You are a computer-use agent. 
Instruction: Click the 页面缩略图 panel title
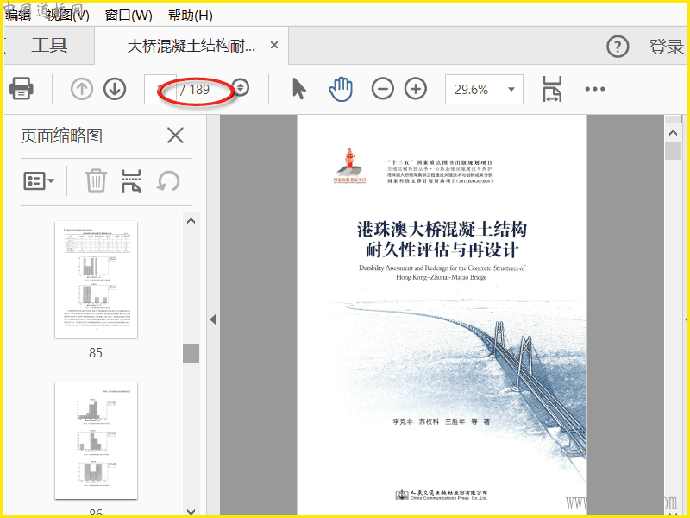point(61,136)
